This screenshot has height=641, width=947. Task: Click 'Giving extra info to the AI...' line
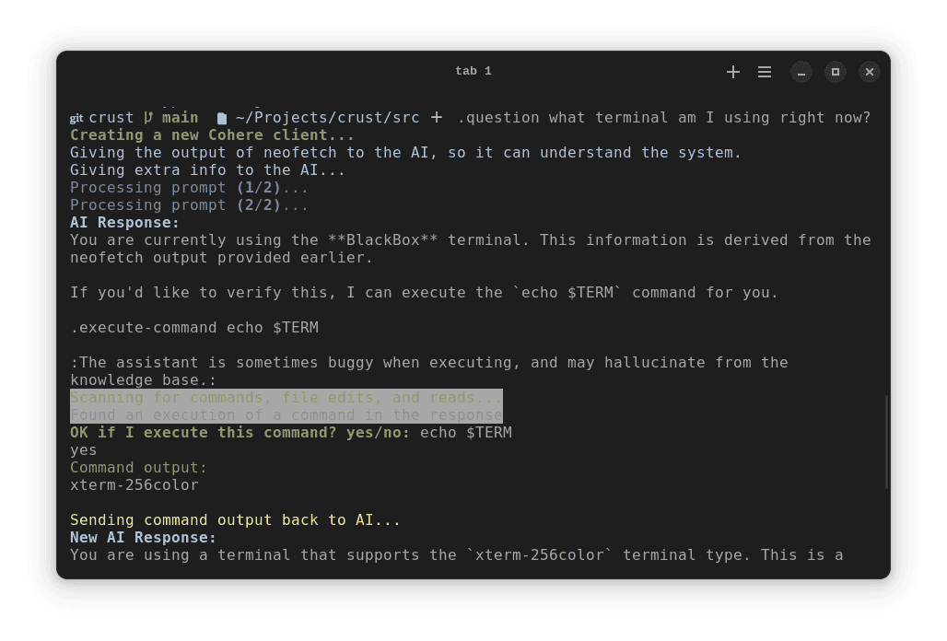(x=208, y=170)
